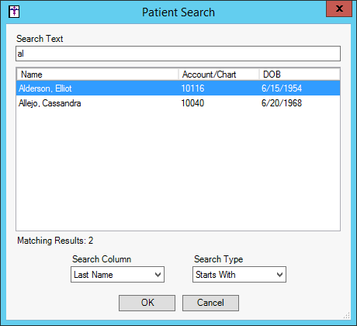Sort by the DOB column header

pos(300,75)
